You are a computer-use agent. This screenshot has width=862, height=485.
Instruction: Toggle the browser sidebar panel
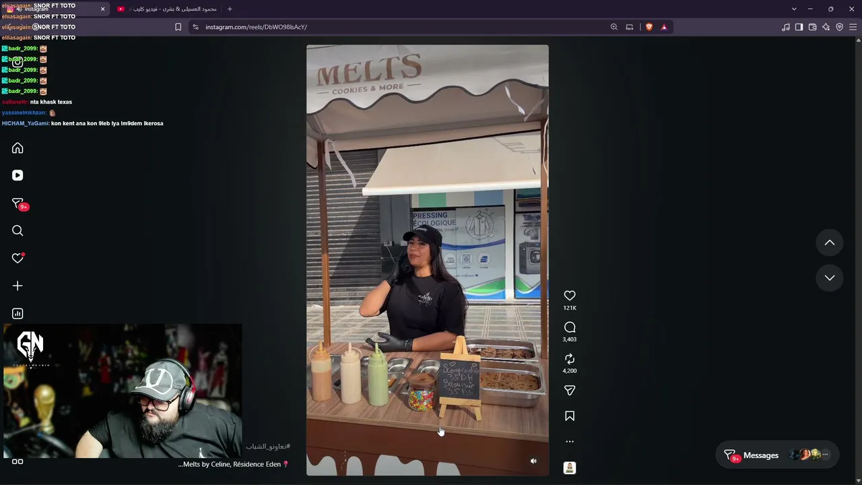(x=799, y=27)
